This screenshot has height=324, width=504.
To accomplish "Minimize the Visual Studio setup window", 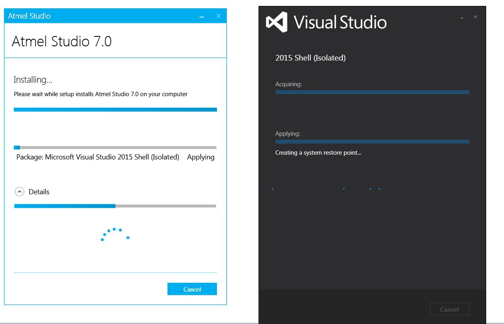I will point(462,17).
